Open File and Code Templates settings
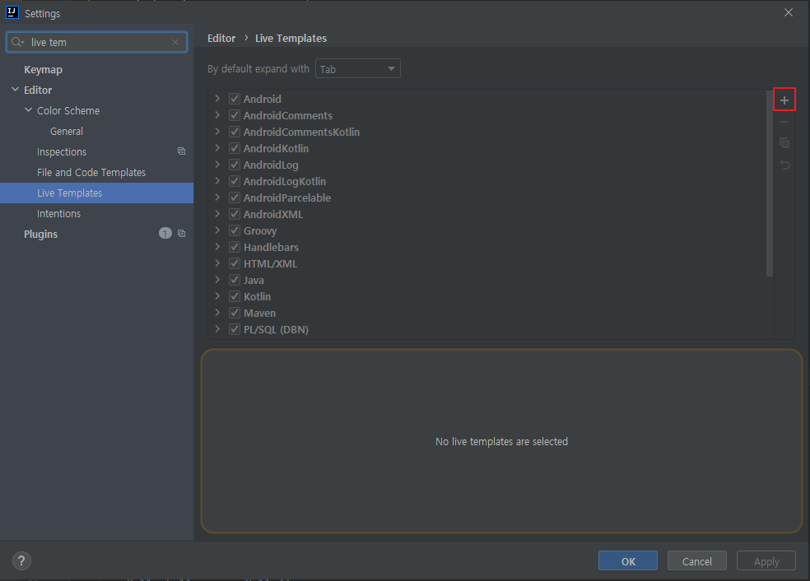This screenshot has height=581, width=810. [91, 173]
